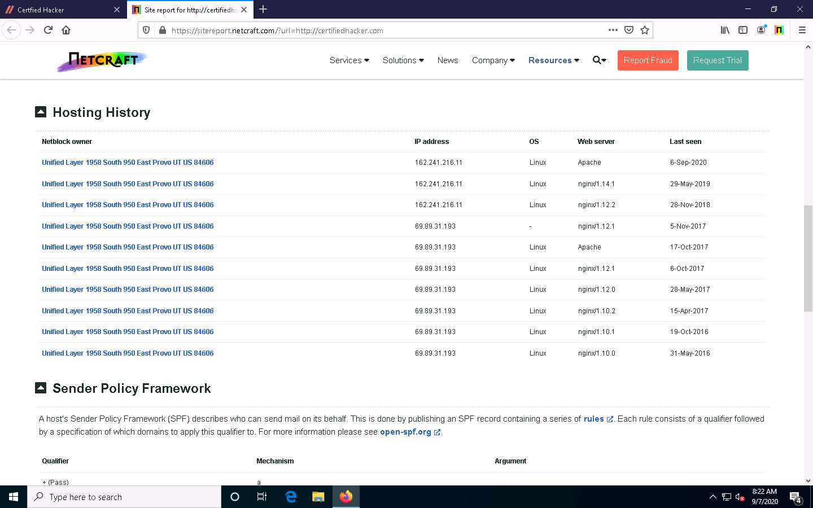
Task: Select the + (Pass) qualifier cell
Action: click(55, 482)
